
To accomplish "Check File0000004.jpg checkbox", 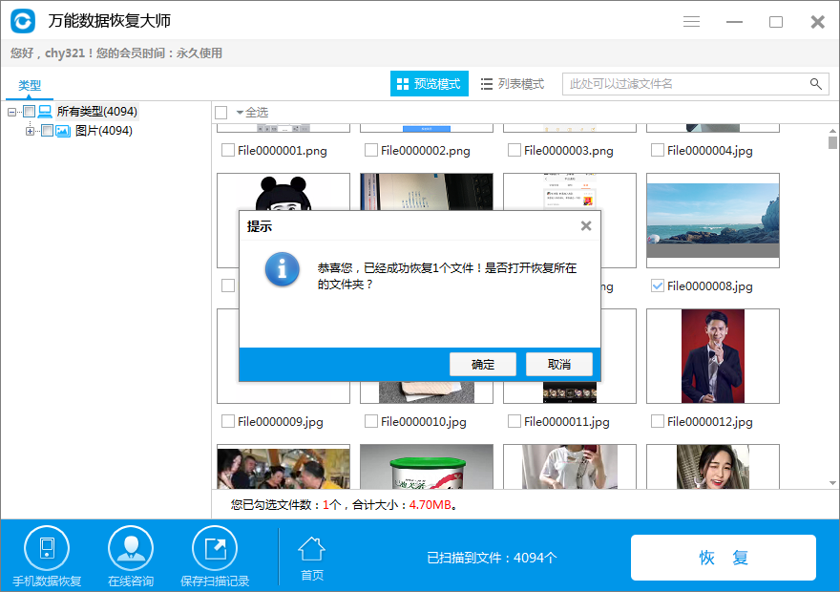I will [658, 150].
